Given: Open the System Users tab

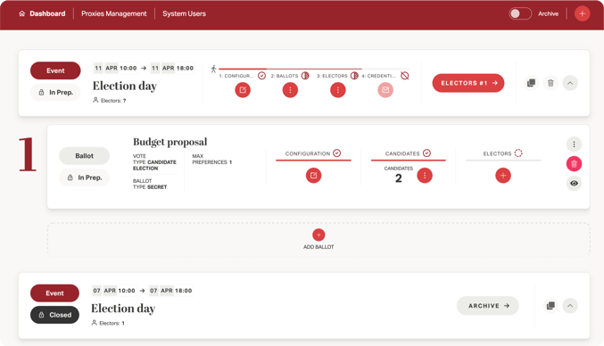Looking at the screenshot, I should click(x=184, y=14).
